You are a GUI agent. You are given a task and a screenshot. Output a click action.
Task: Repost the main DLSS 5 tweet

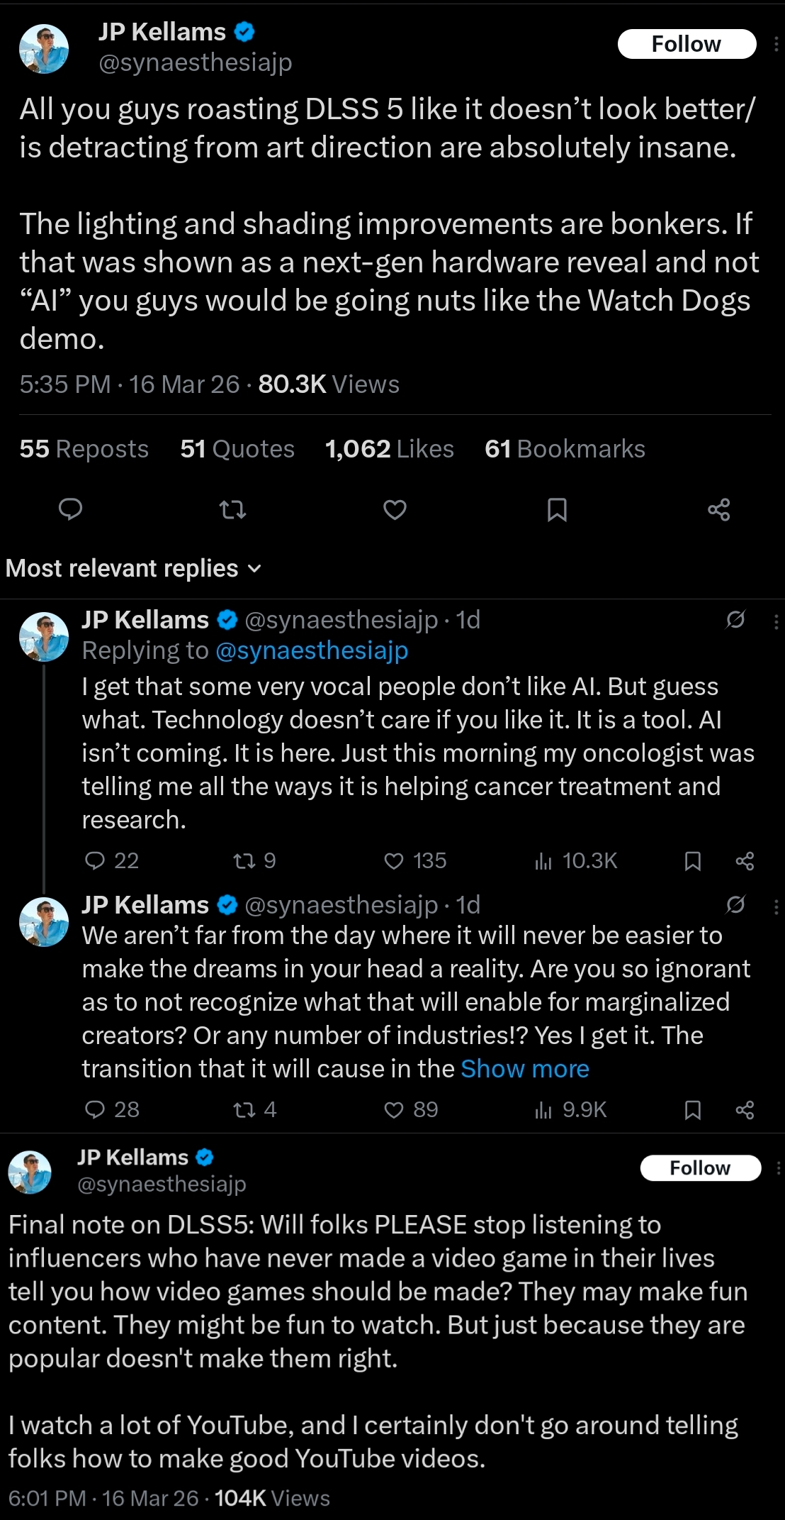[x=232, y=509]
